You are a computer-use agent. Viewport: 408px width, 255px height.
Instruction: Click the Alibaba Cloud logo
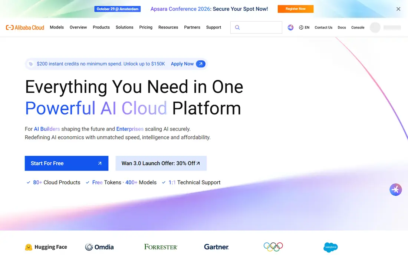tap(25, 27)
